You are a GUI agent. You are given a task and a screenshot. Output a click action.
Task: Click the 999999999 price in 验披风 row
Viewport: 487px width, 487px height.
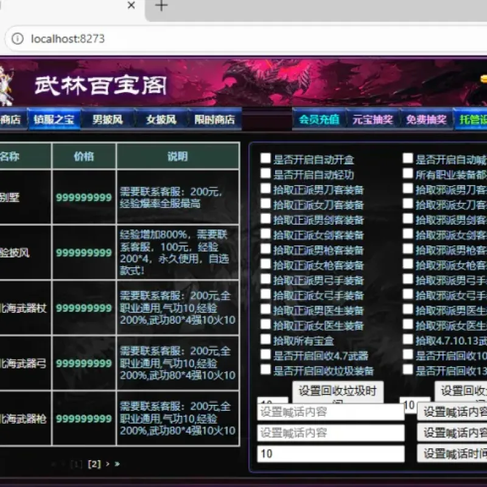84,253
